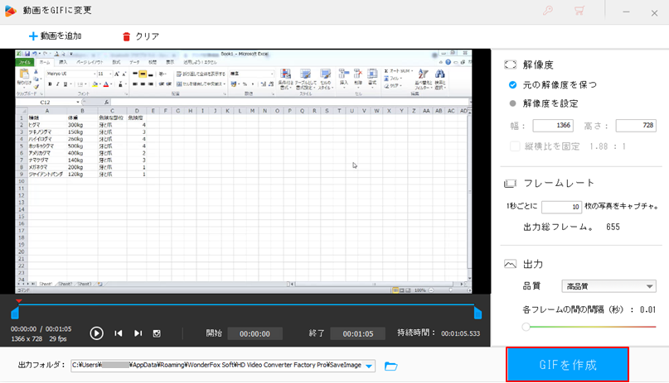Click the blue timeline progress bar
The width and height of the screenshot is (669, 383).
click(246, 304)
